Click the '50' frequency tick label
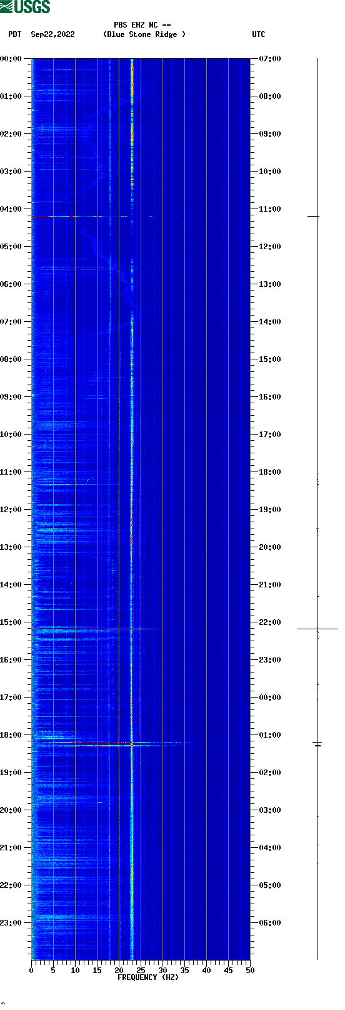Image resolution: width=345 pixels, height=1010 pixels. point(250,971)
